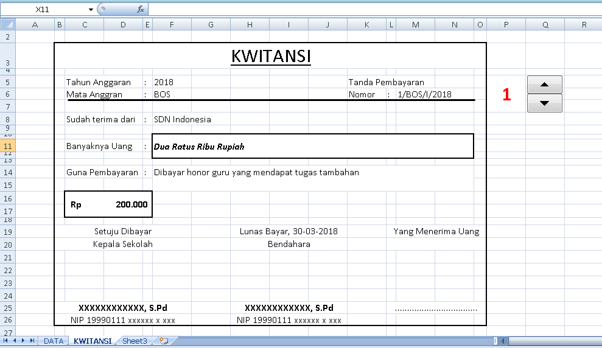Image resolution: width=602 pixels, height=348 pixels.
Task: Click the Guna Pembayaran label
Action: click(102, 172)
